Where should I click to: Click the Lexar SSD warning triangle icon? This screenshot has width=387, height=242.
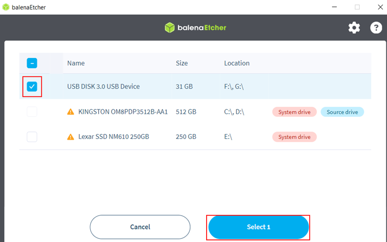pyautogui.click(x=71, y=137)
